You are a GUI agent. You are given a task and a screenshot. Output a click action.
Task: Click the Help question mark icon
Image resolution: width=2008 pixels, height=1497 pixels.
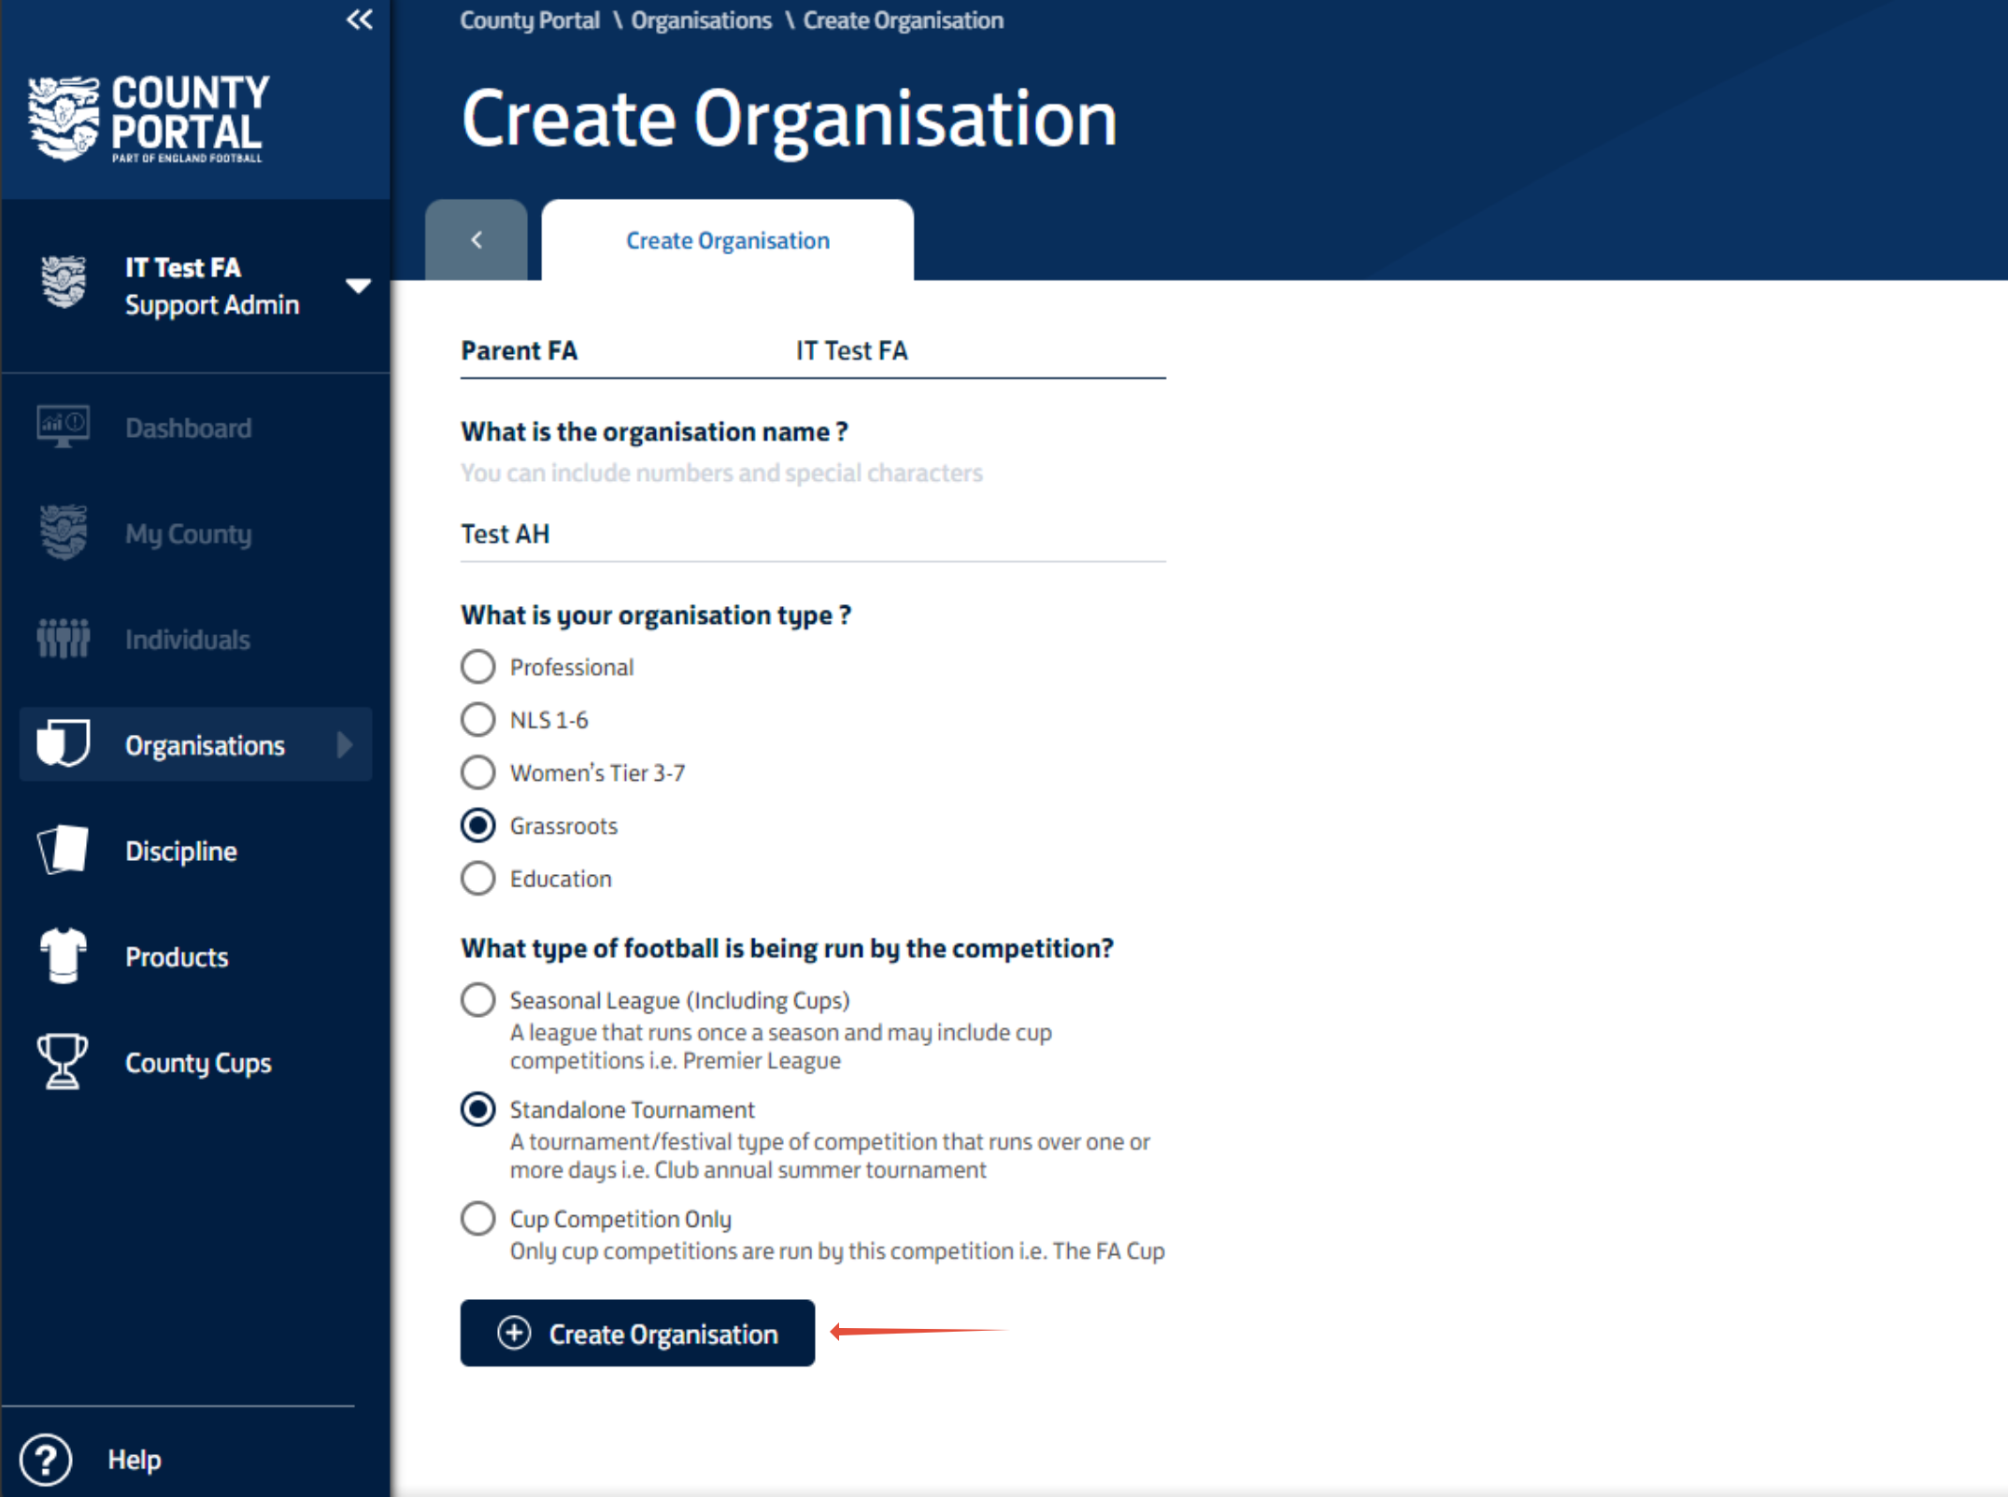coord(45,1459)
